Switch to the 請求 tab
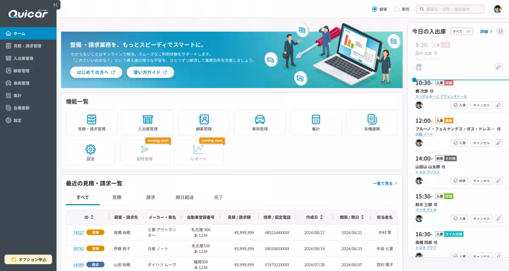Screen dimensions: 509x271 pyautogui.click(x=151, y=197)
